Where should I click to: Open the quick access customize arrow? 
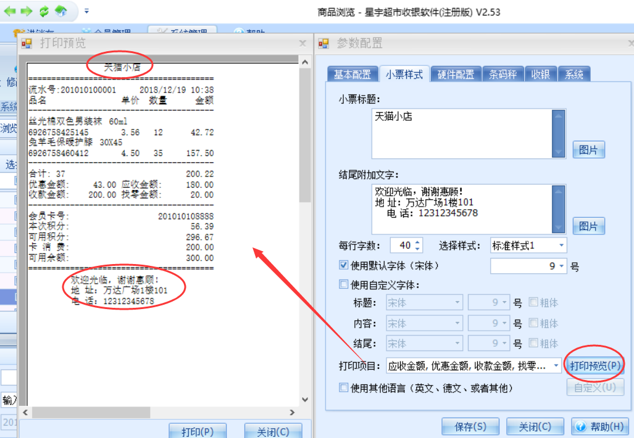coord(86,11)
